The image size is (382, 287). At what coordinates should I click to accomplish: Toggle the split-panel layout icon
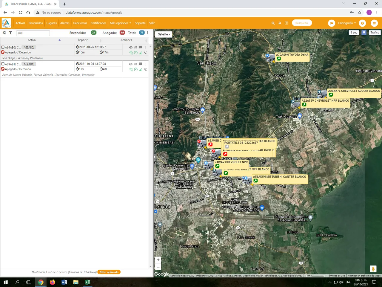pyautogui.click(x=286, y=23)
